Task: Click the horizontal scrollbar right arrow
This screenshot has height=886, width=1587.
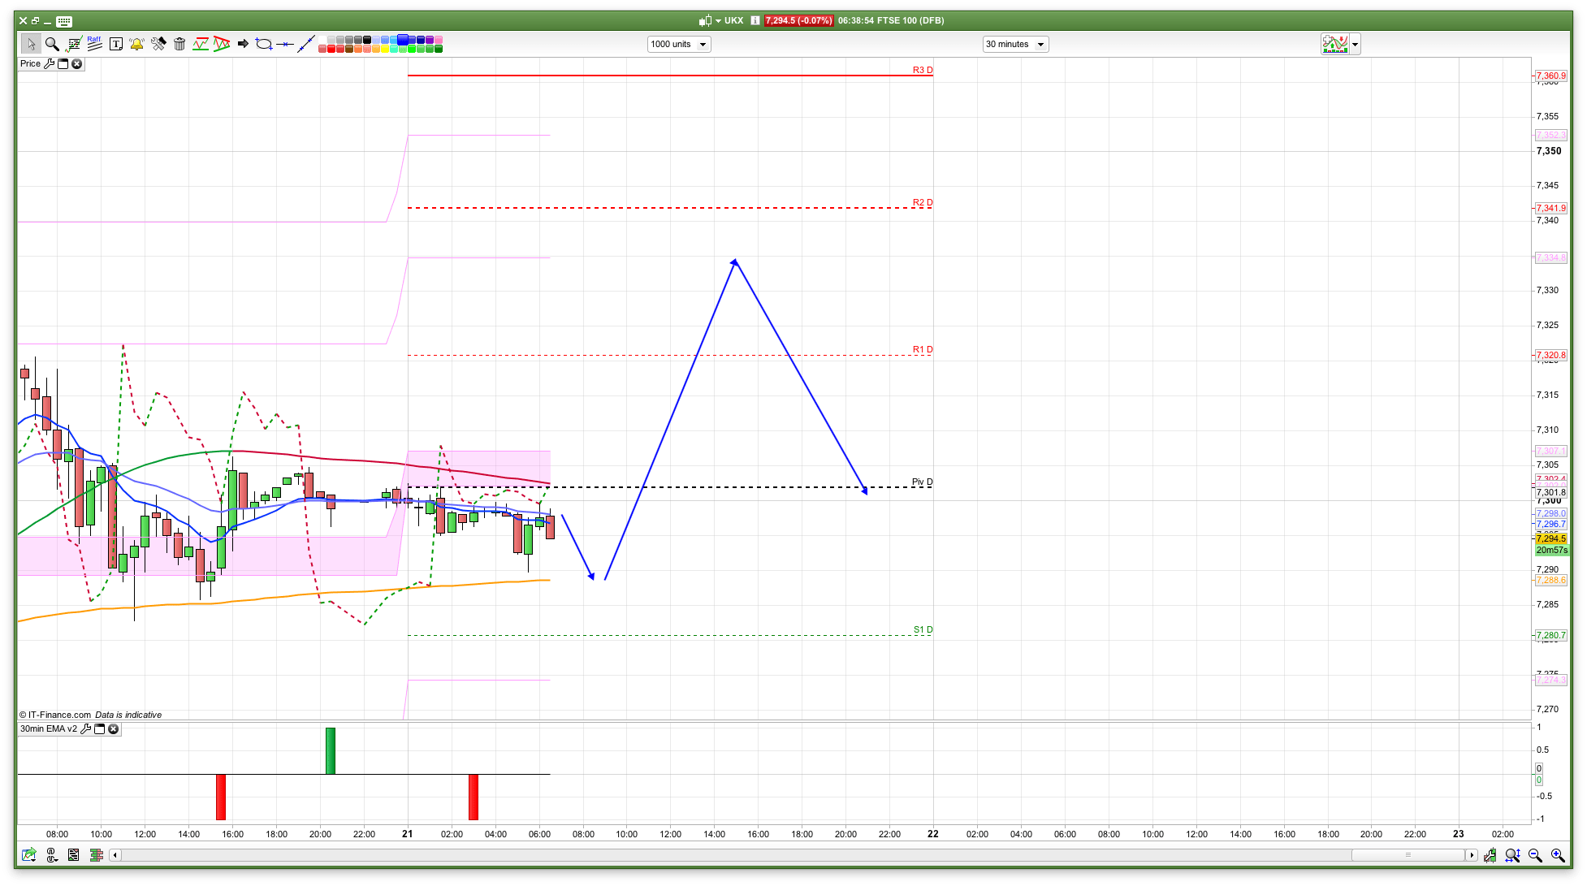Action: point(1471,855)
